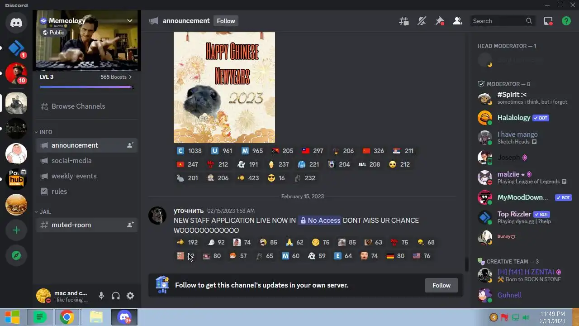The width and height of the screenshot is (579, 326).
Task: Follow announcement channel from header
Action: click(226, 21)
